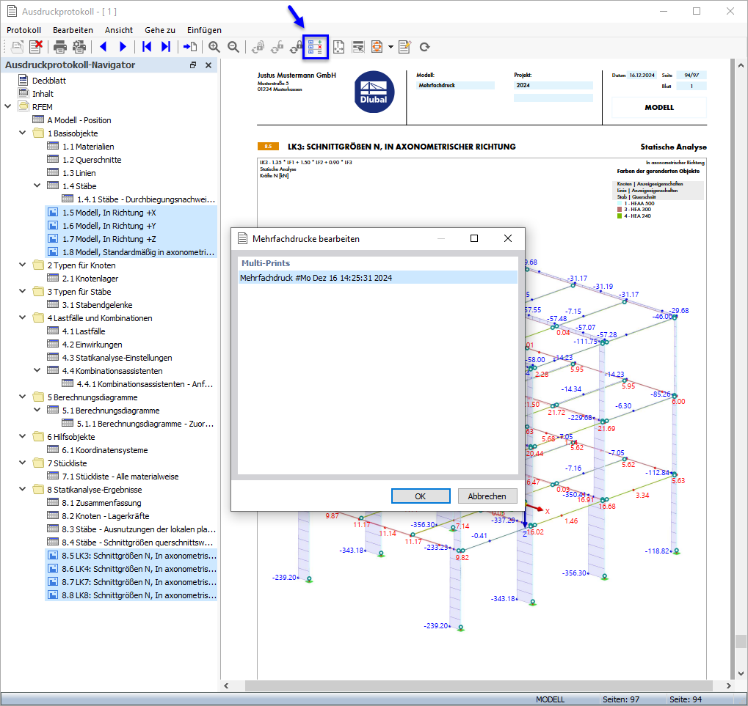Select Mehrfachdruck #Mo Dez 16 entry

[x=378, y=278]
